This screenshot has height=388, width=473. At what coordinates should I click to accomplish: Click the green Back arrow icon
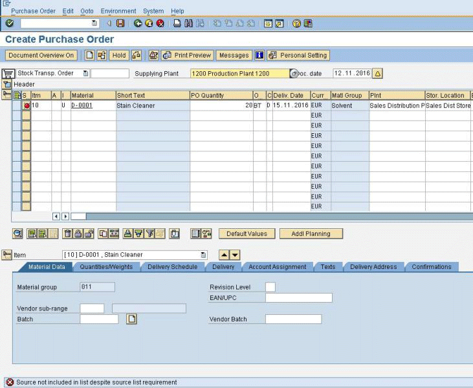tap(138, 23)
